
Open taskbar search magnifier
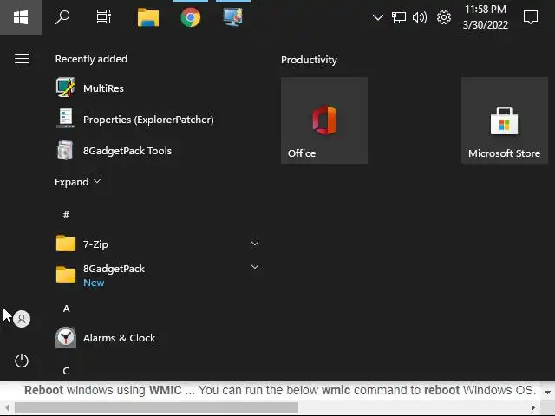tap(62, 17)
